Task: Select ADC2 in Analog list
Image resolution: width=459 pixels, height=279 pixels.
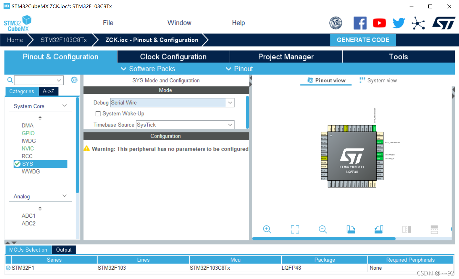Action: [28, 224]
